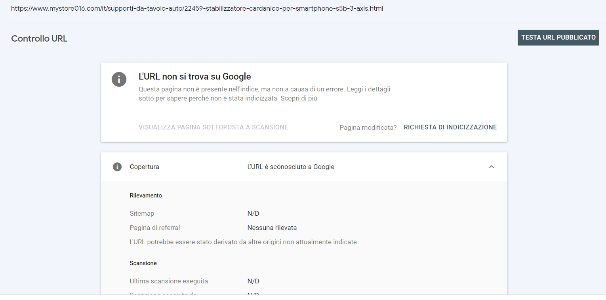Select the Copertura row label
This screenshot has height=300, width=606.
coord(145,167)
